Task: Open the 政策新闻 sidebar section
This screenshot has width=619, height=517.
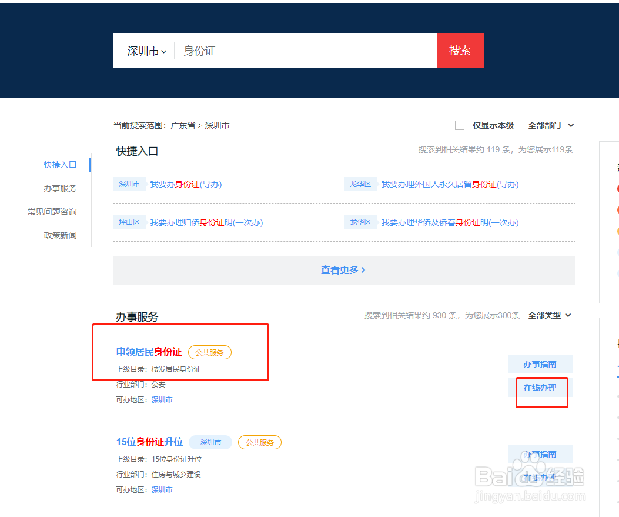Action: coord(61,235)
